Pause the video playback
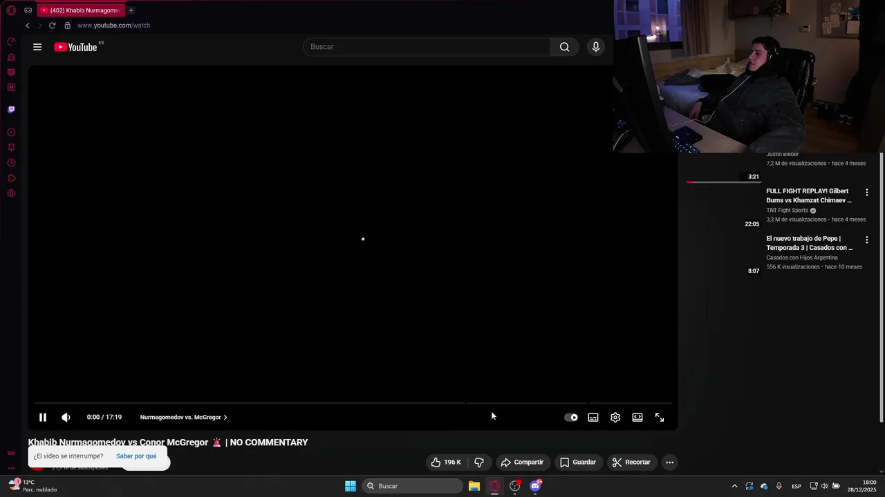885x497 pixels. pos(43,417)
